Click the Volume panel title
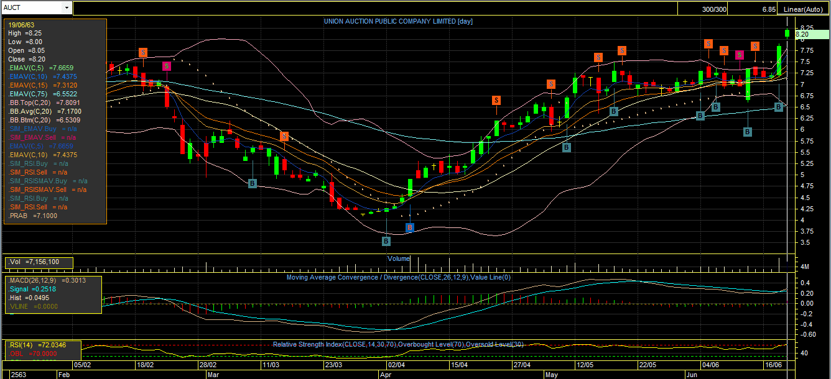Screen dimensions: 831x379 point(399,258)
